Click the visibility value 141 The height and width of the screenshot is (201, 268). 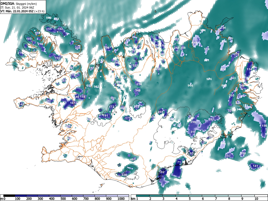(x=255, y=166)
